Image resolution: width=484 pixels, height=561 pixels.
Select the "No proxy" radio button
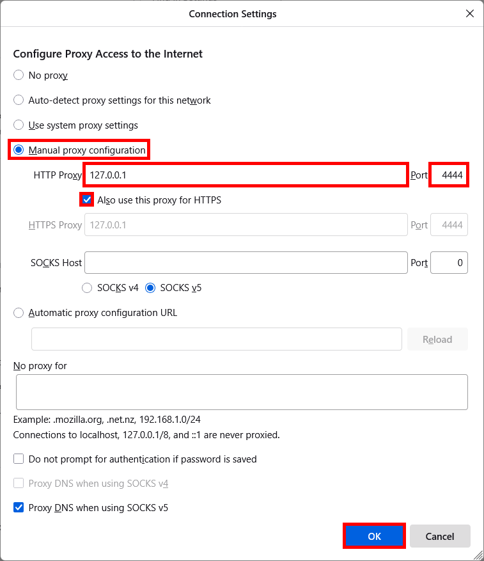tap(18, 75)
